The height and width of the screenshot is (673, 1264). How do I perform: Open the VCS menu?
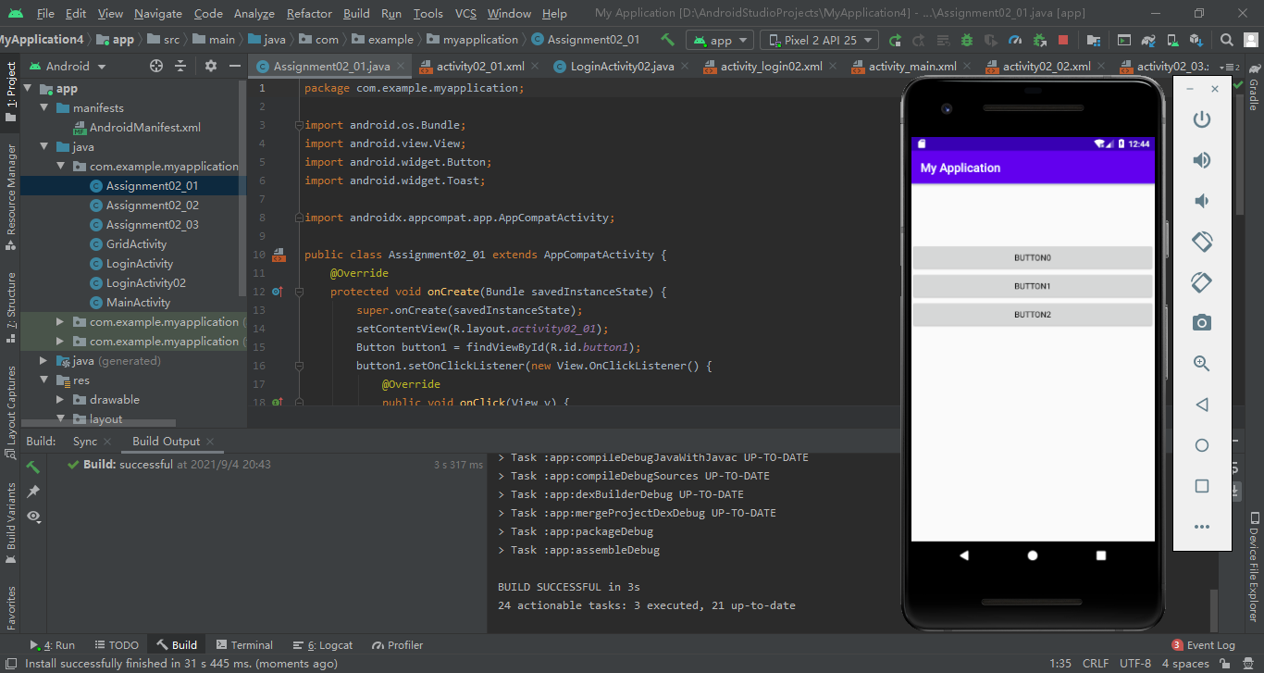(x=467, y=14)
